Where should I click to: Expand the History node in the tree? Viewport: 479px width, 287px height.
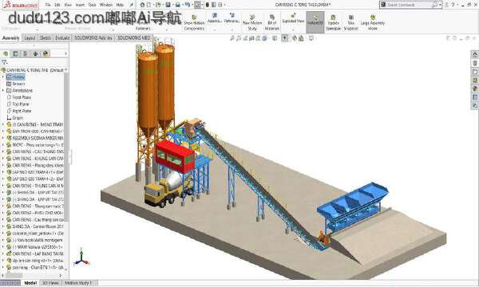(3, 77)
